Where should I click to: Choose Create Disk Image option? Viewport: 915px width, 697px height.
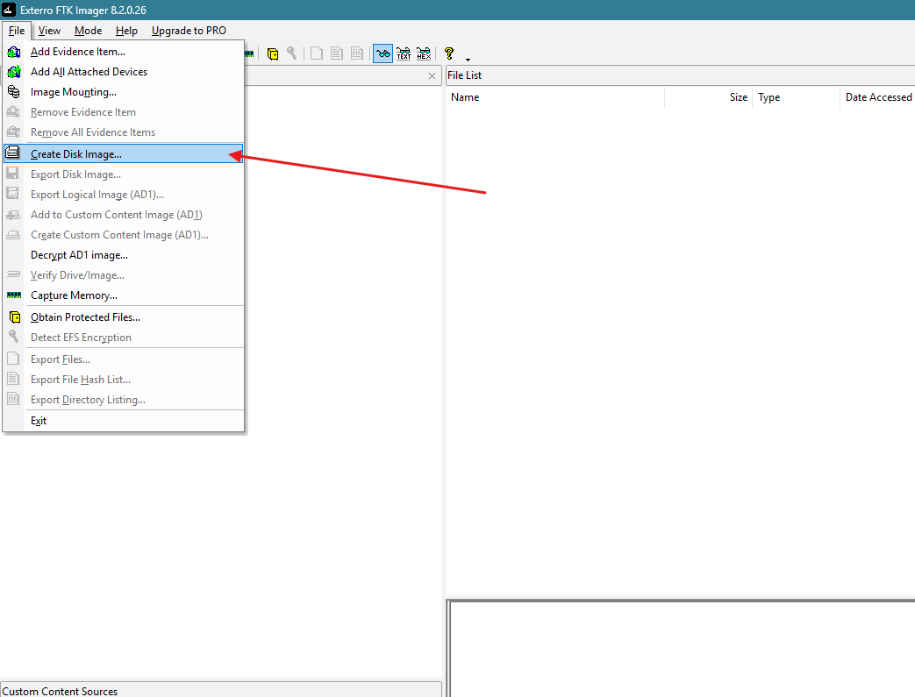pyautogui.click(x=123, y=154)
